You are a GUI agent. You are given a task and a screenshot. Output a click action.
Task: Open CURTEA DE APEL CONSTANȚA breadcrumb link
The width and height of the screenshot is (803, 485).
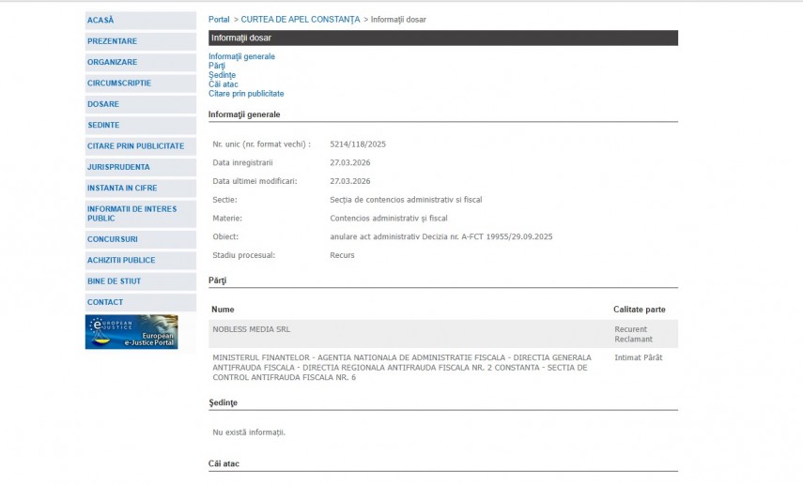(300, 20)
